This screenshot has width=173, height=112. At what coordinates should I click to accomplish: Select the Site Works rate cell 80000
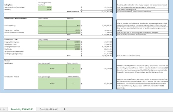pyautogui.click(x=73, y=49)
